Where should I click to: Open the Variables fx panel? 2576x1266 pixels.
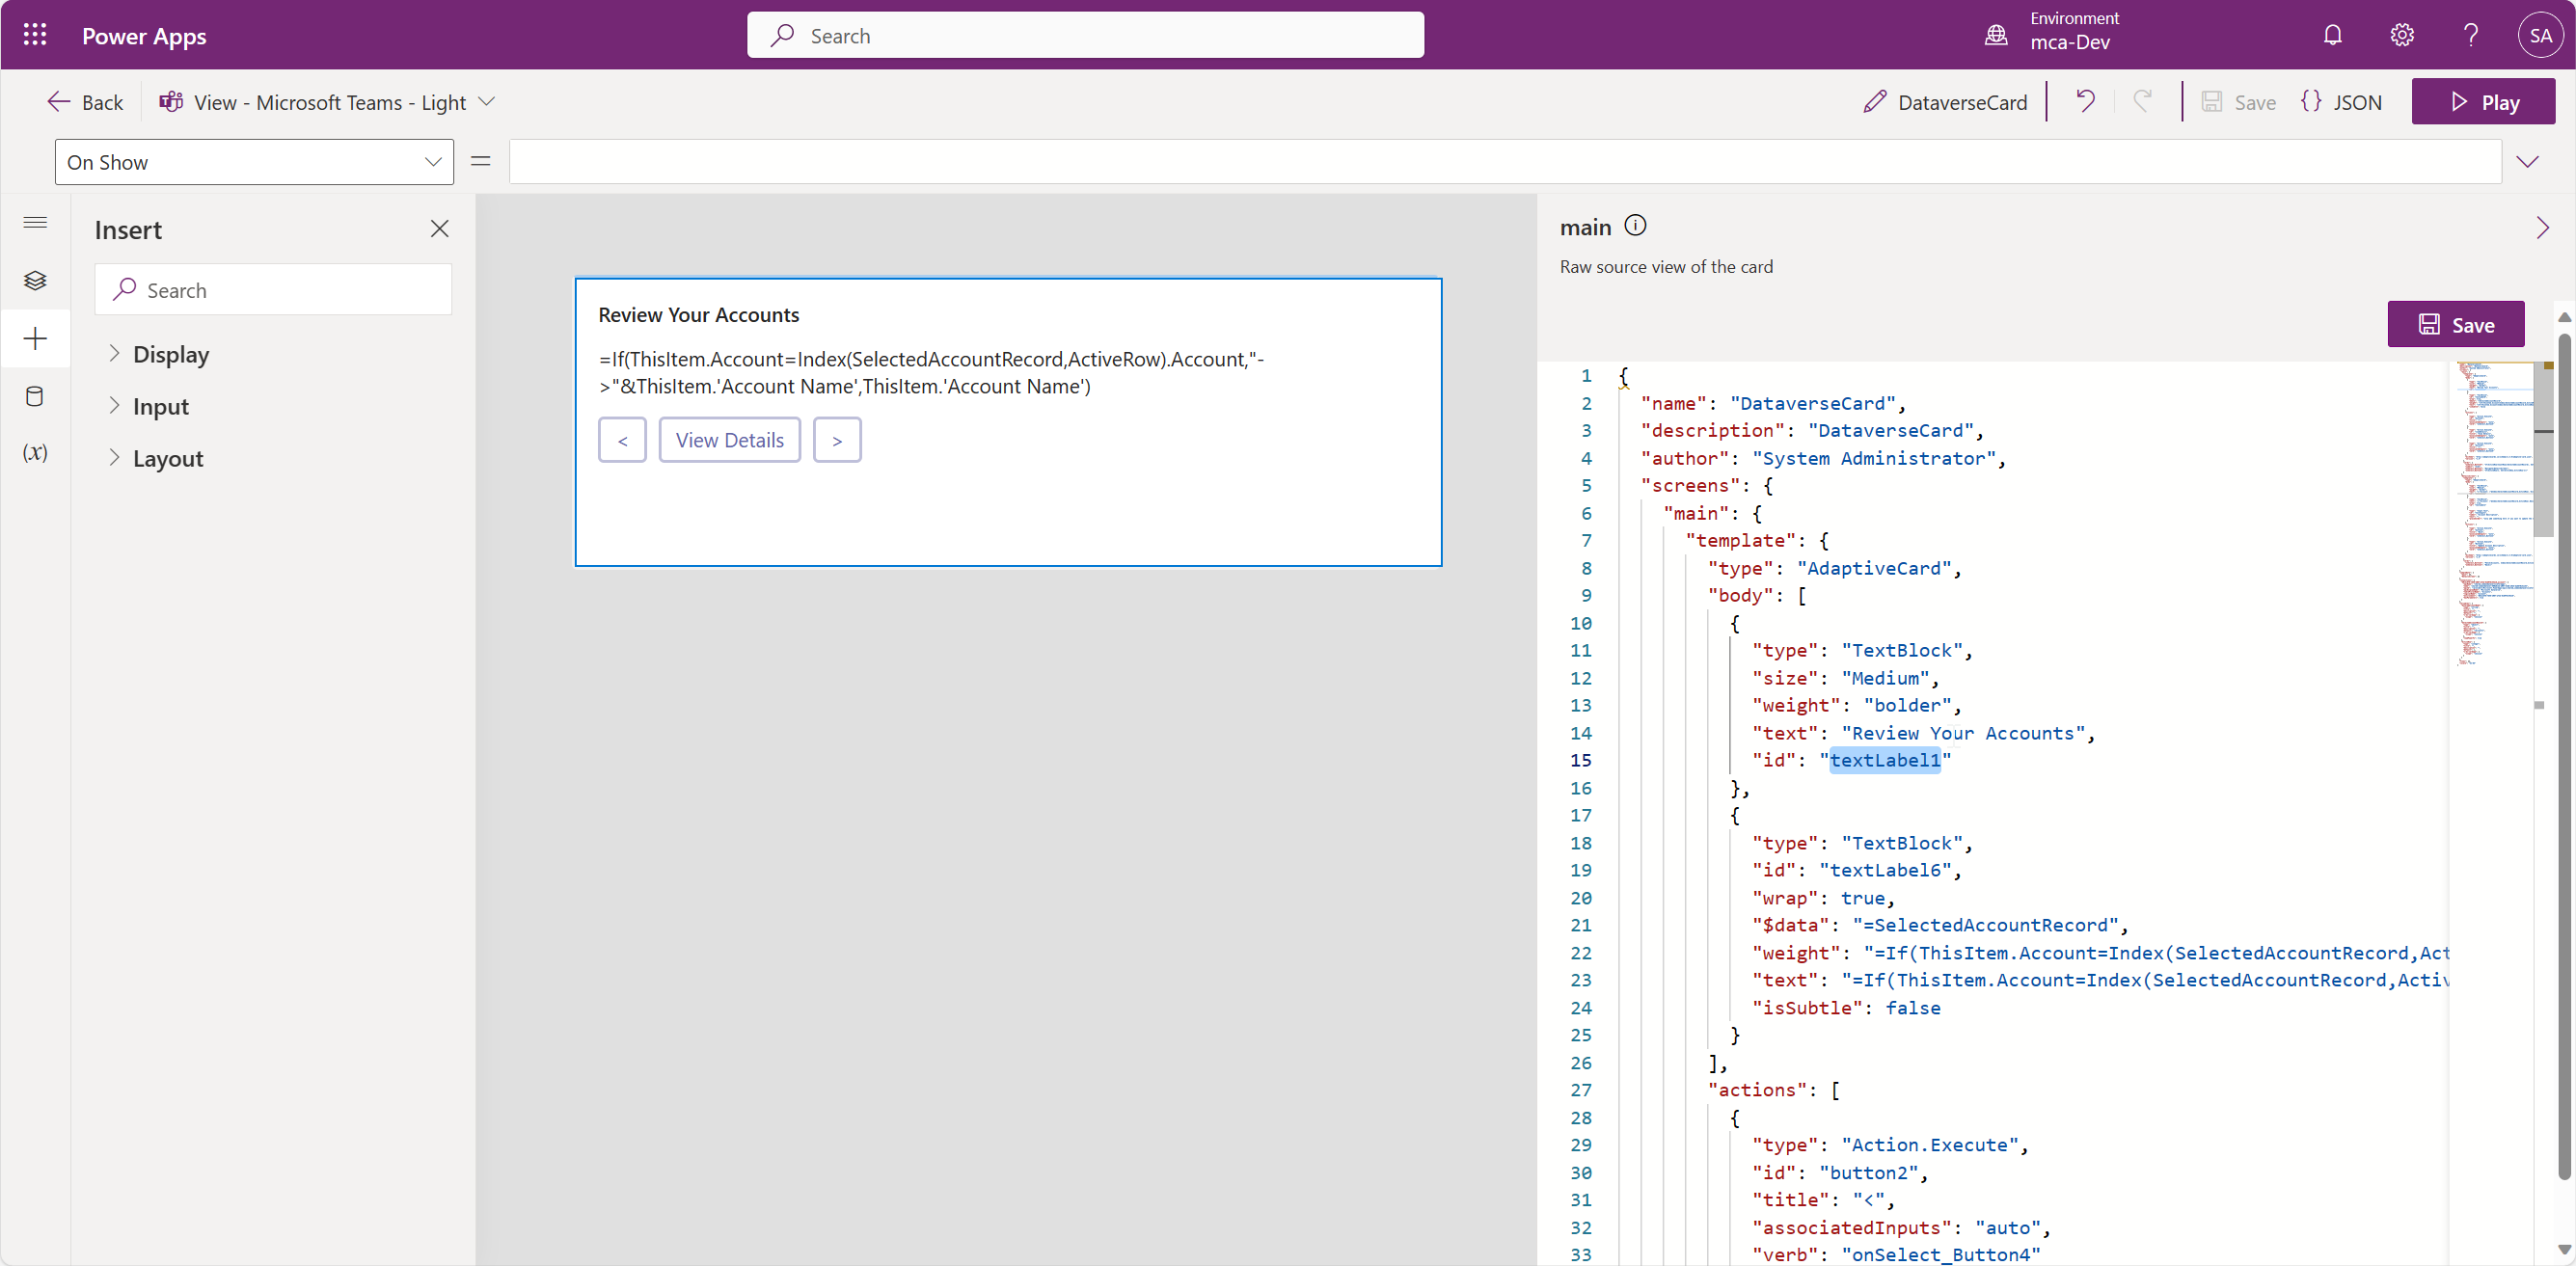click(x=35, y=452)
